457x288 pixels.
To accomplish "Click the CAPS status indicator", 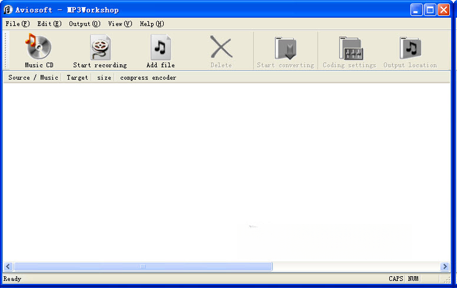I will 396,278.
